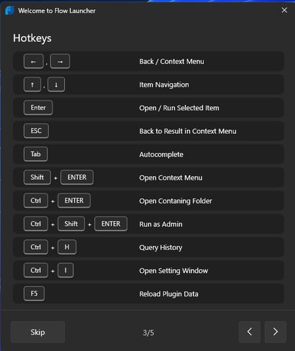This screenshot has height=351, width=295.
Task: Click ENTER keycap in Open Context Menu row
Action: pyautogui.click(x=77, y=177)
